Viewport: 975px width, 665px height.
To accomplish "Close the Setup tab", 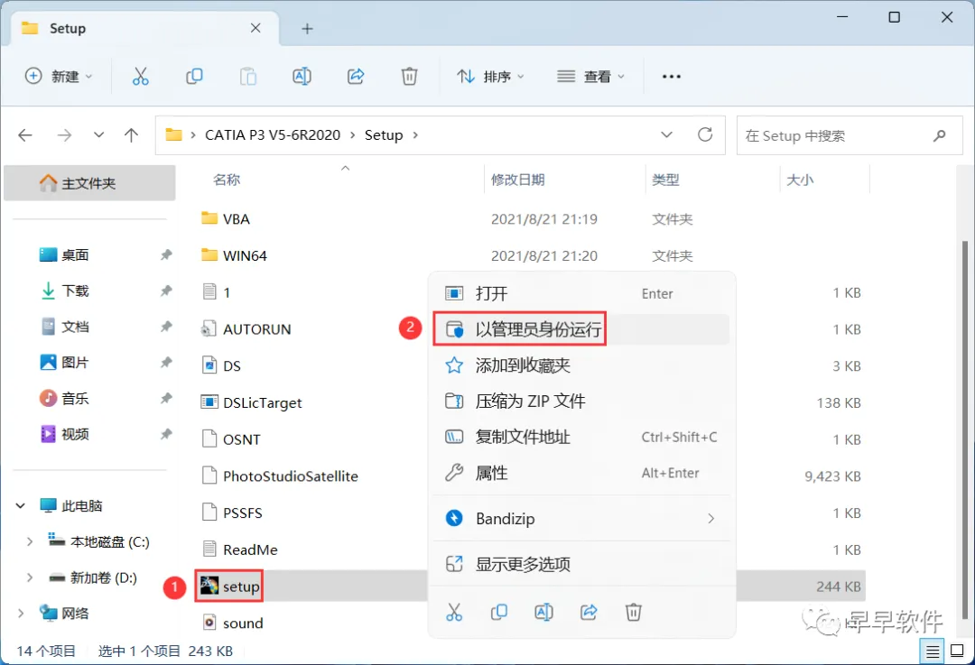I will [x=255, y=28].
